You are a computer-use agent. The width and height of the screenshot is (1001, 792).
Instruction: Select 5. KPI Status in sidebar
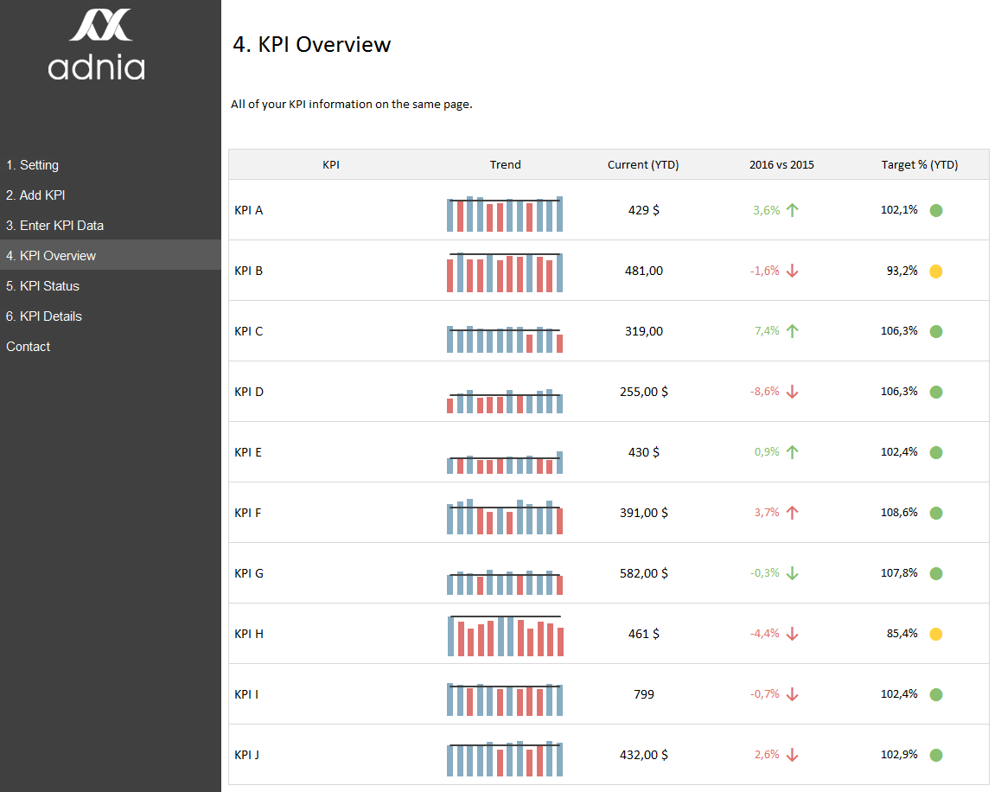pos(42,286)
